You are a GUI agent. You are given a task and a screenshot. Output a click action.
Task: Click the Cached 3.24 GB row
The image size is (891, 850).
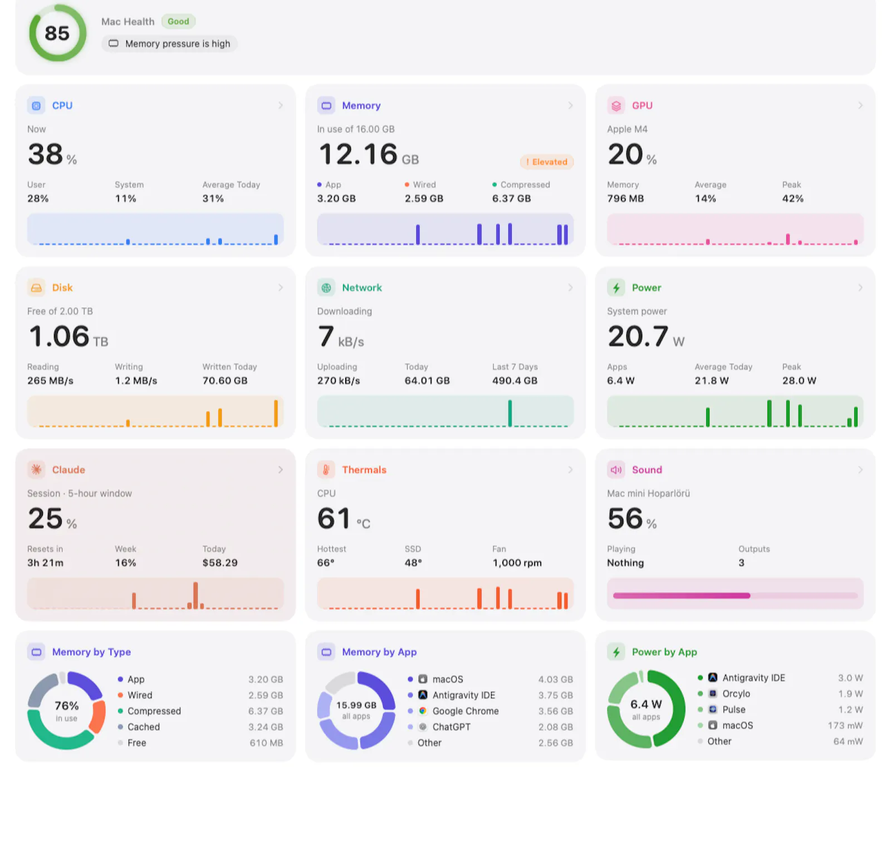click(x=200, y=727)
